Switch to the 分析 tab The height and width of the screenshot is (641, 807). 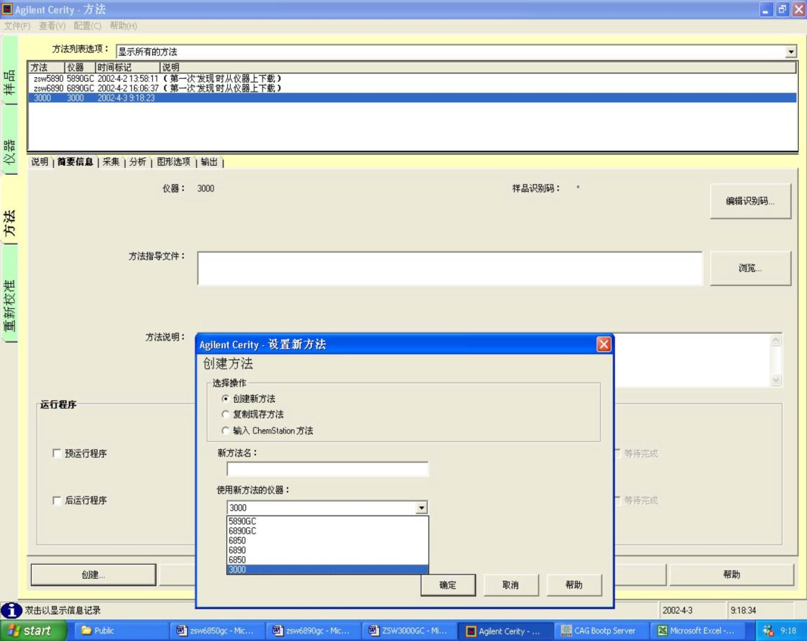click(x=138, y=162)
